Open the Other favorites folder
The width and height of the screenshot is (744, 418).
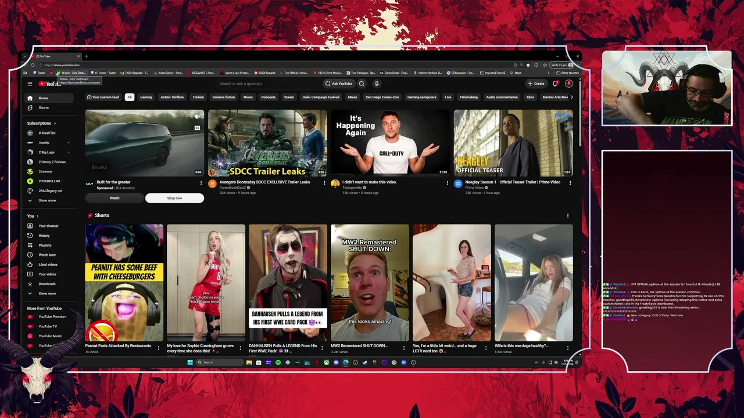tap(567, 73)
